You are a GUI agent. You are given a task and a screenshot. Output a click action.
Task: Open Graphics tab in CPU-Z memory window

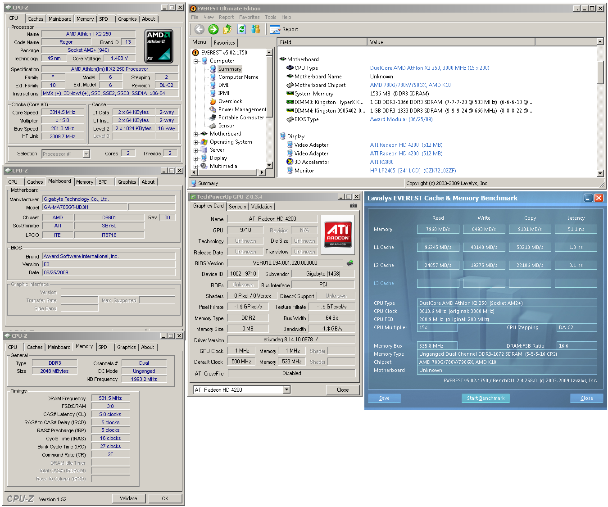pos(127,347)
